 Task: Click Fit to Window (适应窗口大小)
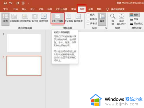point(122,19)
